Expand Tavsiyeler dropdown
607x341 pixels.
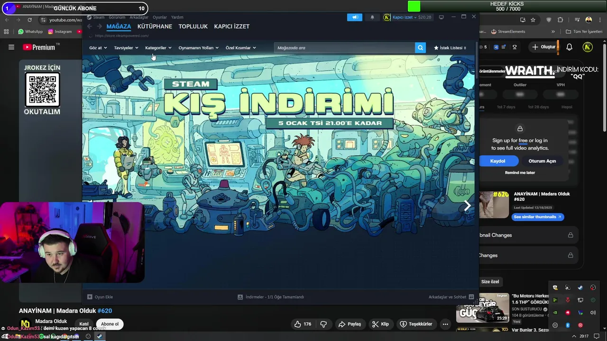pos(126,48)
